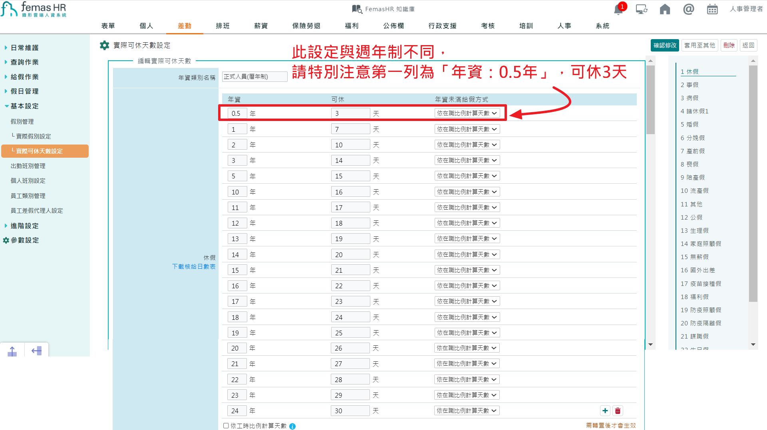Click the green plus icon to add a row
767x430 pixels.
coord(605,410)
